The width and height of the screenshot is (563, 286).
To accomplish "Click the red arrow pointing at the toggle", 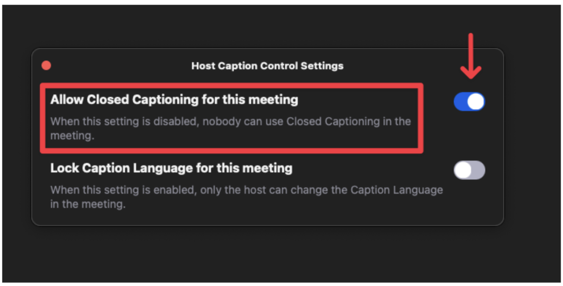I will tap(470, 56).
